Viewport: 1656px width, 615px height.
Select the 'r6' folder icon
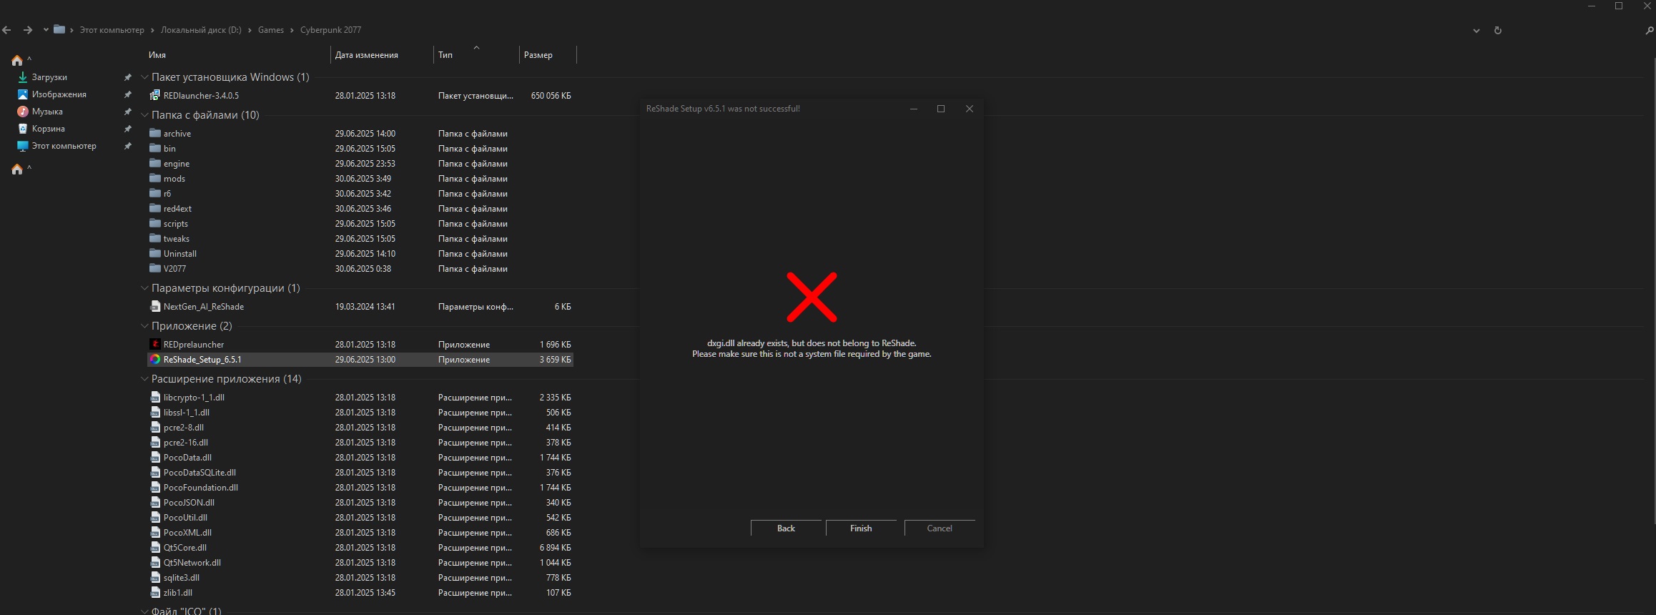coord(155,193)
